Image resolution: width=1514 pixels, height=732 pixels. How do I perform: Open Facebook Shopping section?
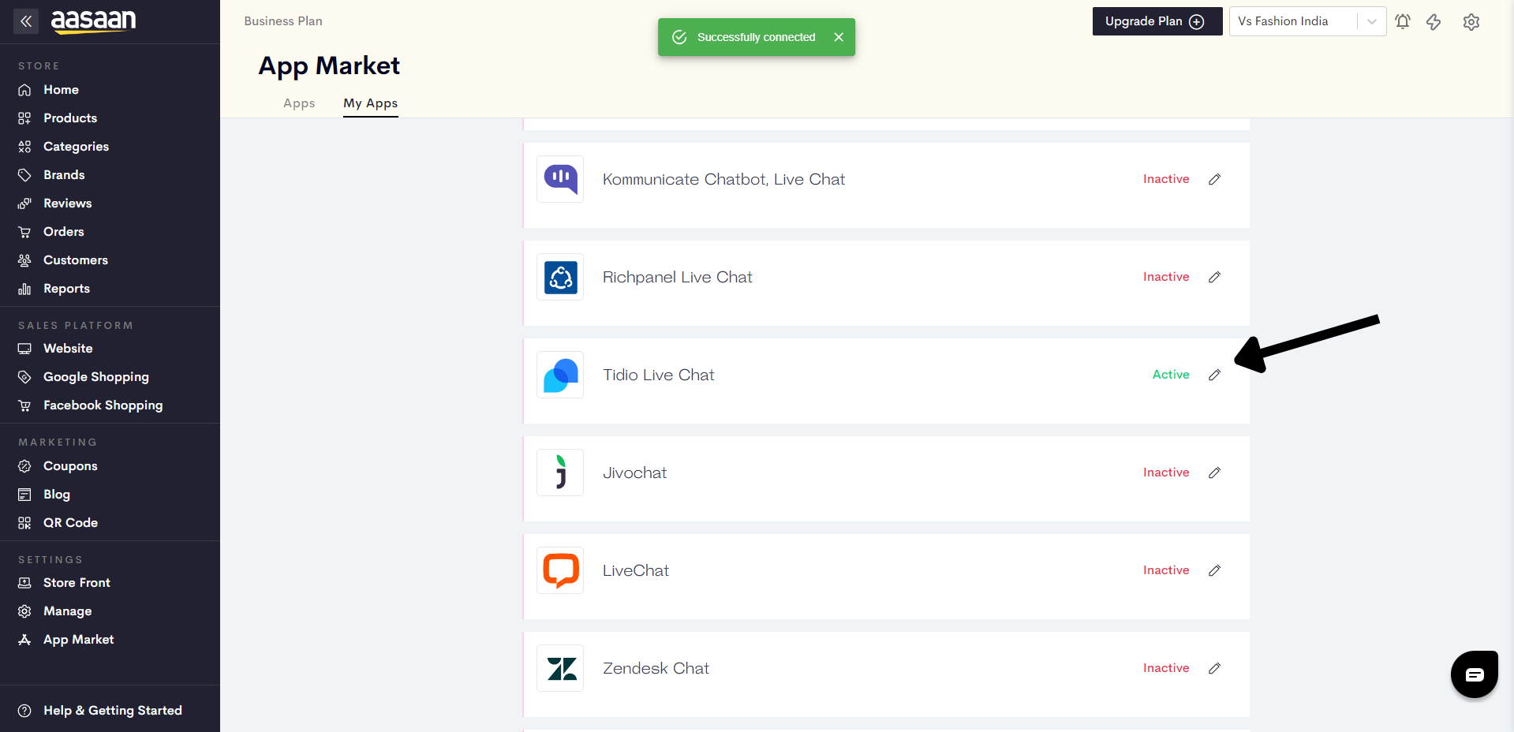103,405
